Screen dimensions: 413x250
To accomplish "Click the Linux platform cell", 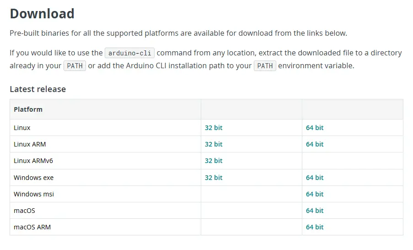I will pos(105,128).
